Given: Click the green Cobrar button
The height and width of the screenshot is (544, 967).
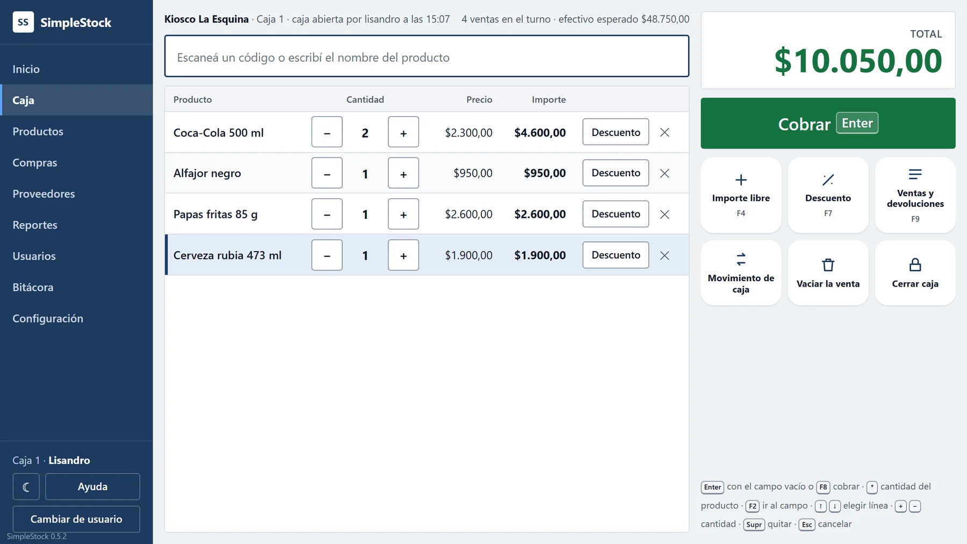Looking at the screenshot, I should [x=828, y=124].
